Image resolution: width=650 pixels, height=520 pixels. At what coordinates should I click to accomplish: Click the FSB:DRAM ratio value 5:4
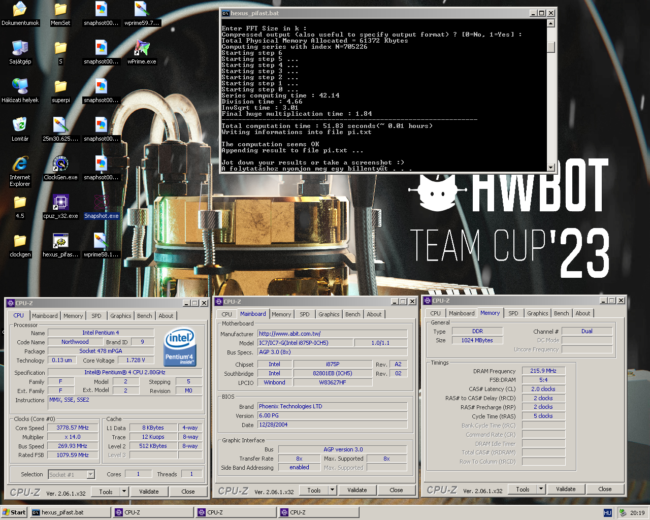point(543,380)
